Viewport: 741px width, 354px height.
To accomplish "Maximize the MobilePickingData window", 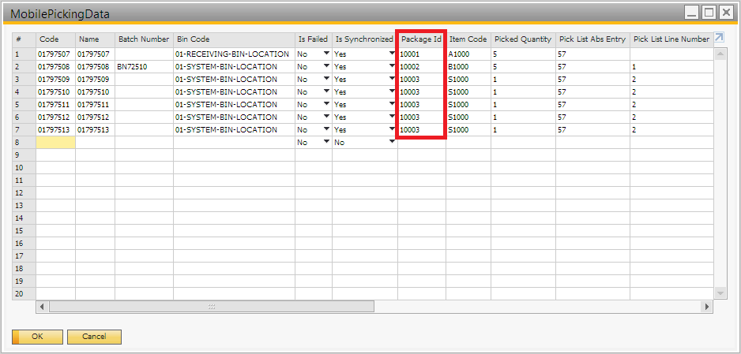I will (709, 12).
